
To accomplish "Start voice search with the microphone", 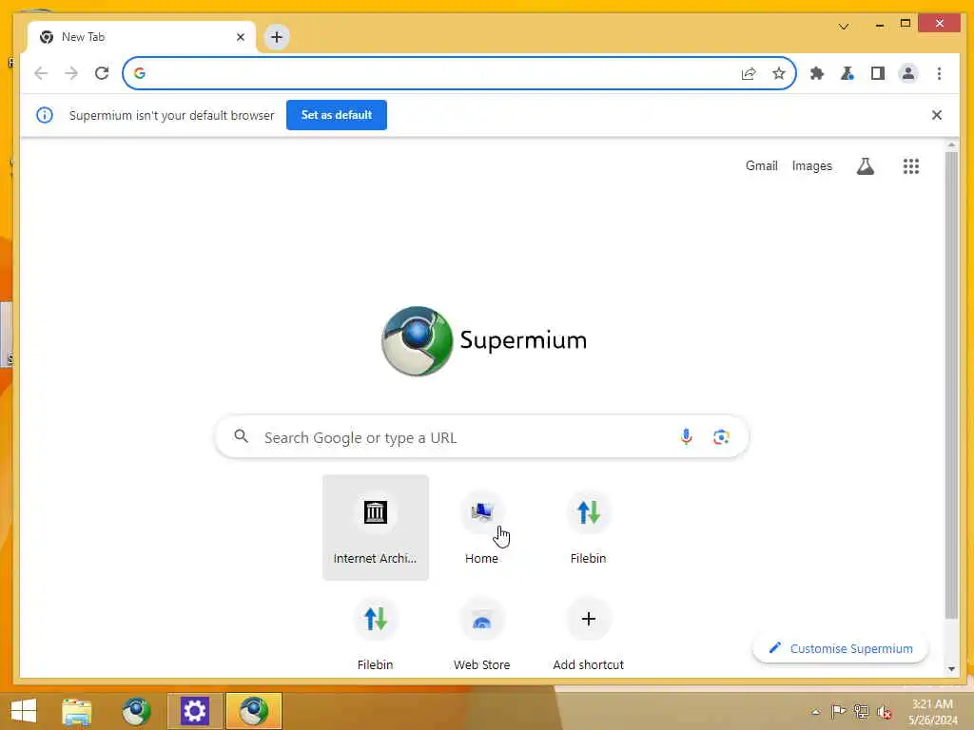I will (687, 437).
